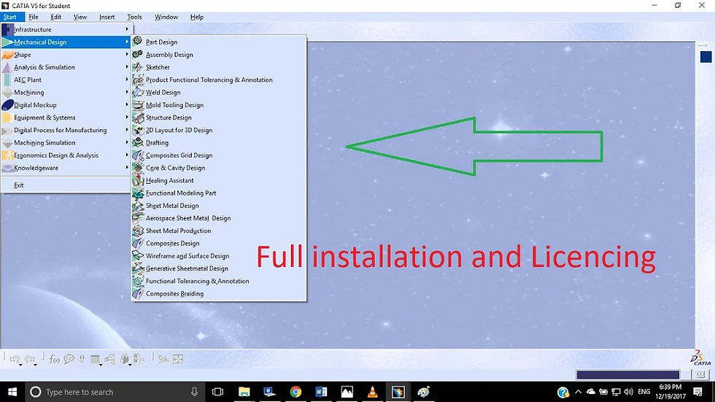The width and height of the screenshot is (715, 402).
Task: Launch Composites Design workbench
Action: point(218,244)
